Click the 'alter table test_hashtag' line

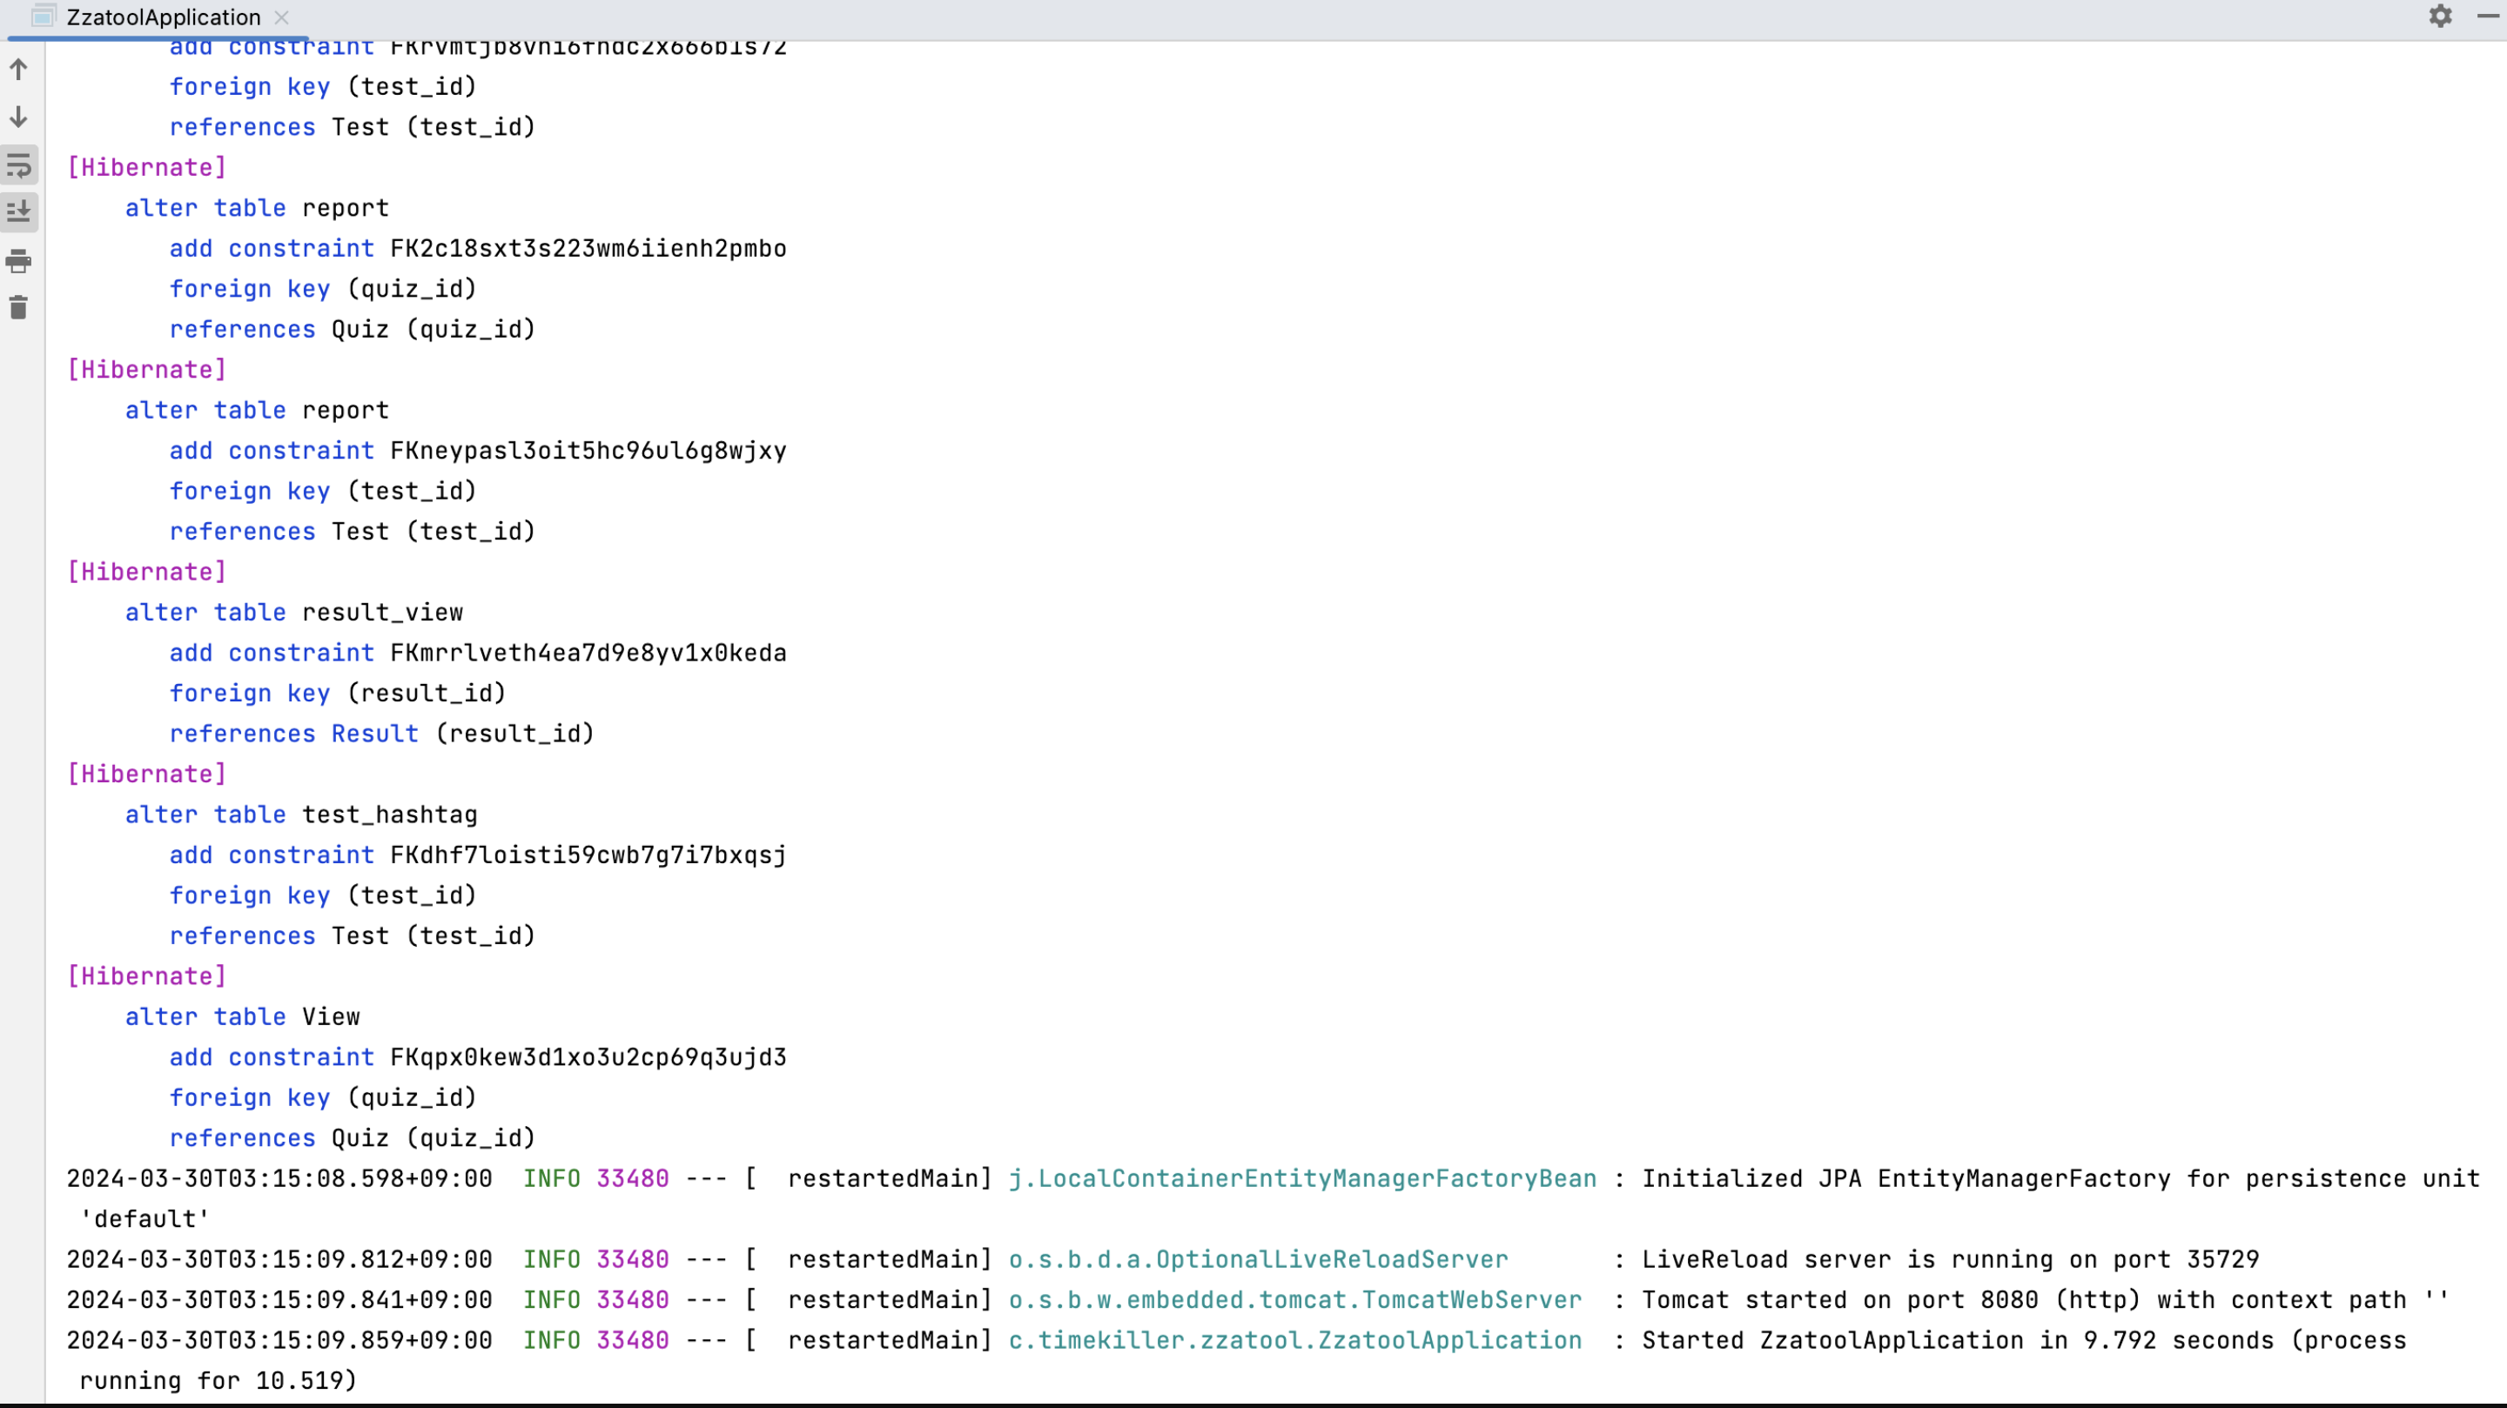(x=300, y=815)
